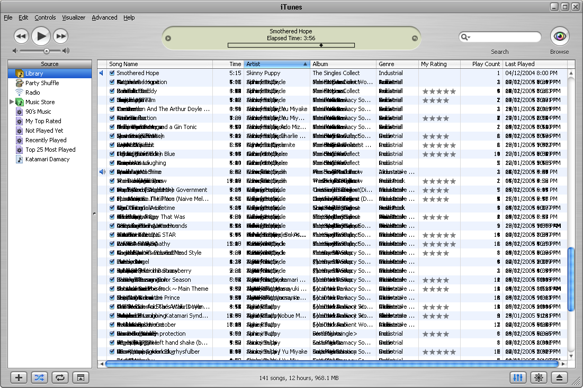
Task: Click the 'Skinny Puppy' artist cell
Action: [263, 73]
